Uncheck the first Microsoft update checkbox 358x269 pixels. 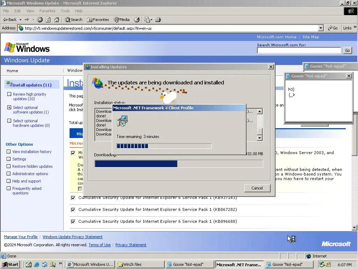click(x=73, y=153)
